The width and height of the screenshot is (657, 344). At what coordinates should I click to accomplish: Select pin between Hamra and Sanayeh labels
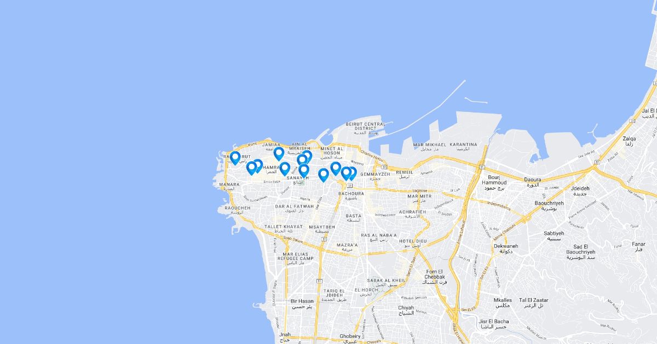[x=285, y=168]
